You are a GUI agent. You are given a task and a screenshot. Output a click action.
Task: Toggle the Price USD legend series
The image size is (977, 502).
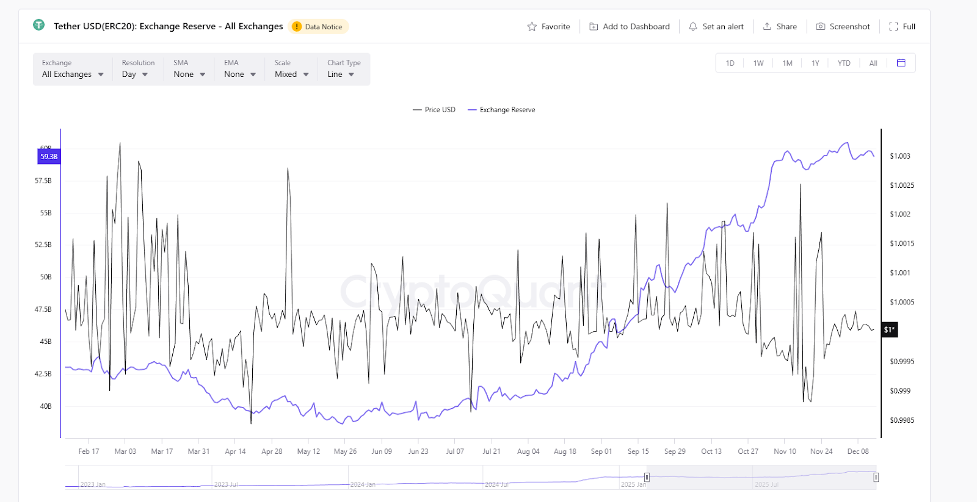click(x=434, y=110)
